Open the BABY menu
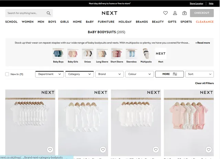 point(90,22)
